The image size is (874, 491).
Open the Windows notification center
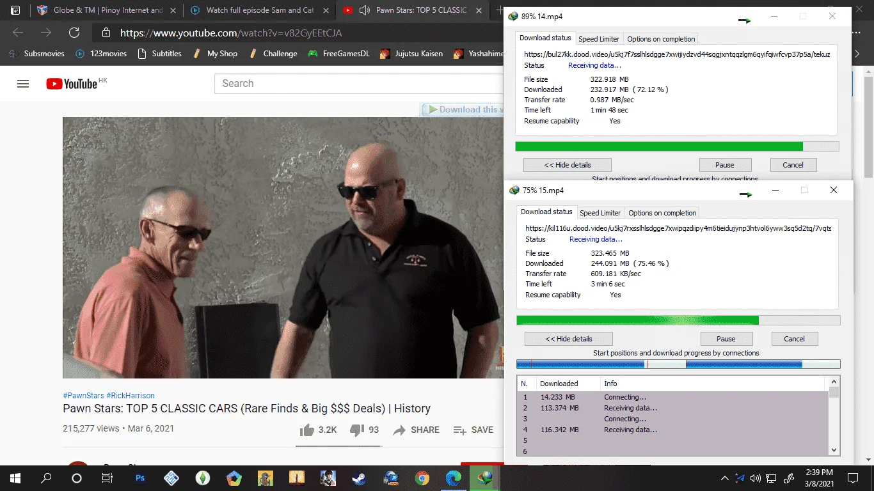852,478
